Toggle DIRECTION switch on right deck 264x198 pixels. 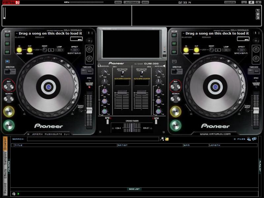click(177, 71)
